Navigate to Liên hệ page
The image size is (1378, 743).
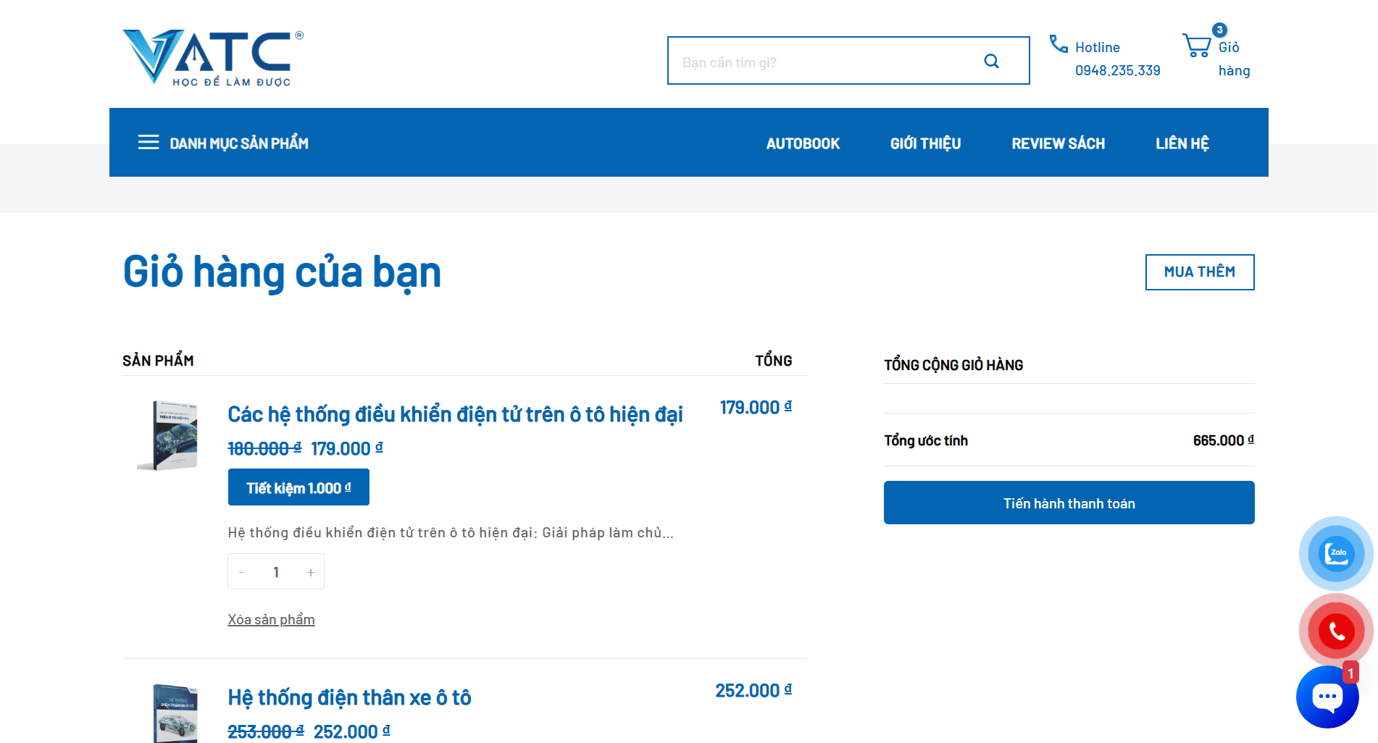point(1182,143)
